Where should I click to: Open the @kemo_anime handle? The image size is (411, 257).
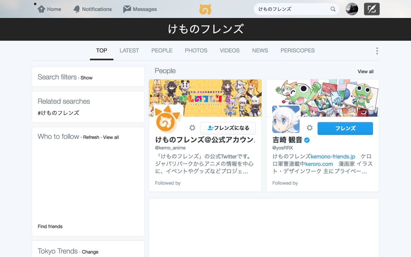170,148
